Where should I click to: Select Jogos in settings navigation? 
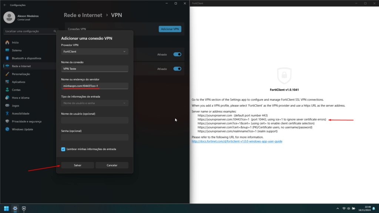point(16,105)
